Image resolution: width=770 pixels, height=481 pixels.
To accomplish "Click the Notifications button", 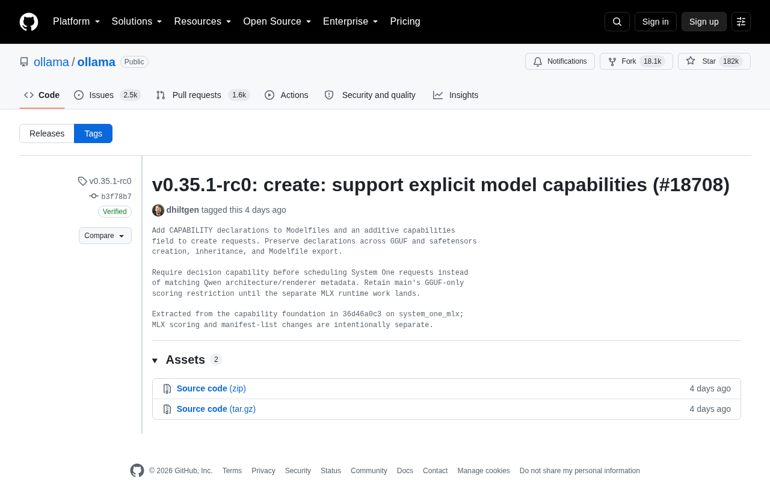I will pos(560,61).
